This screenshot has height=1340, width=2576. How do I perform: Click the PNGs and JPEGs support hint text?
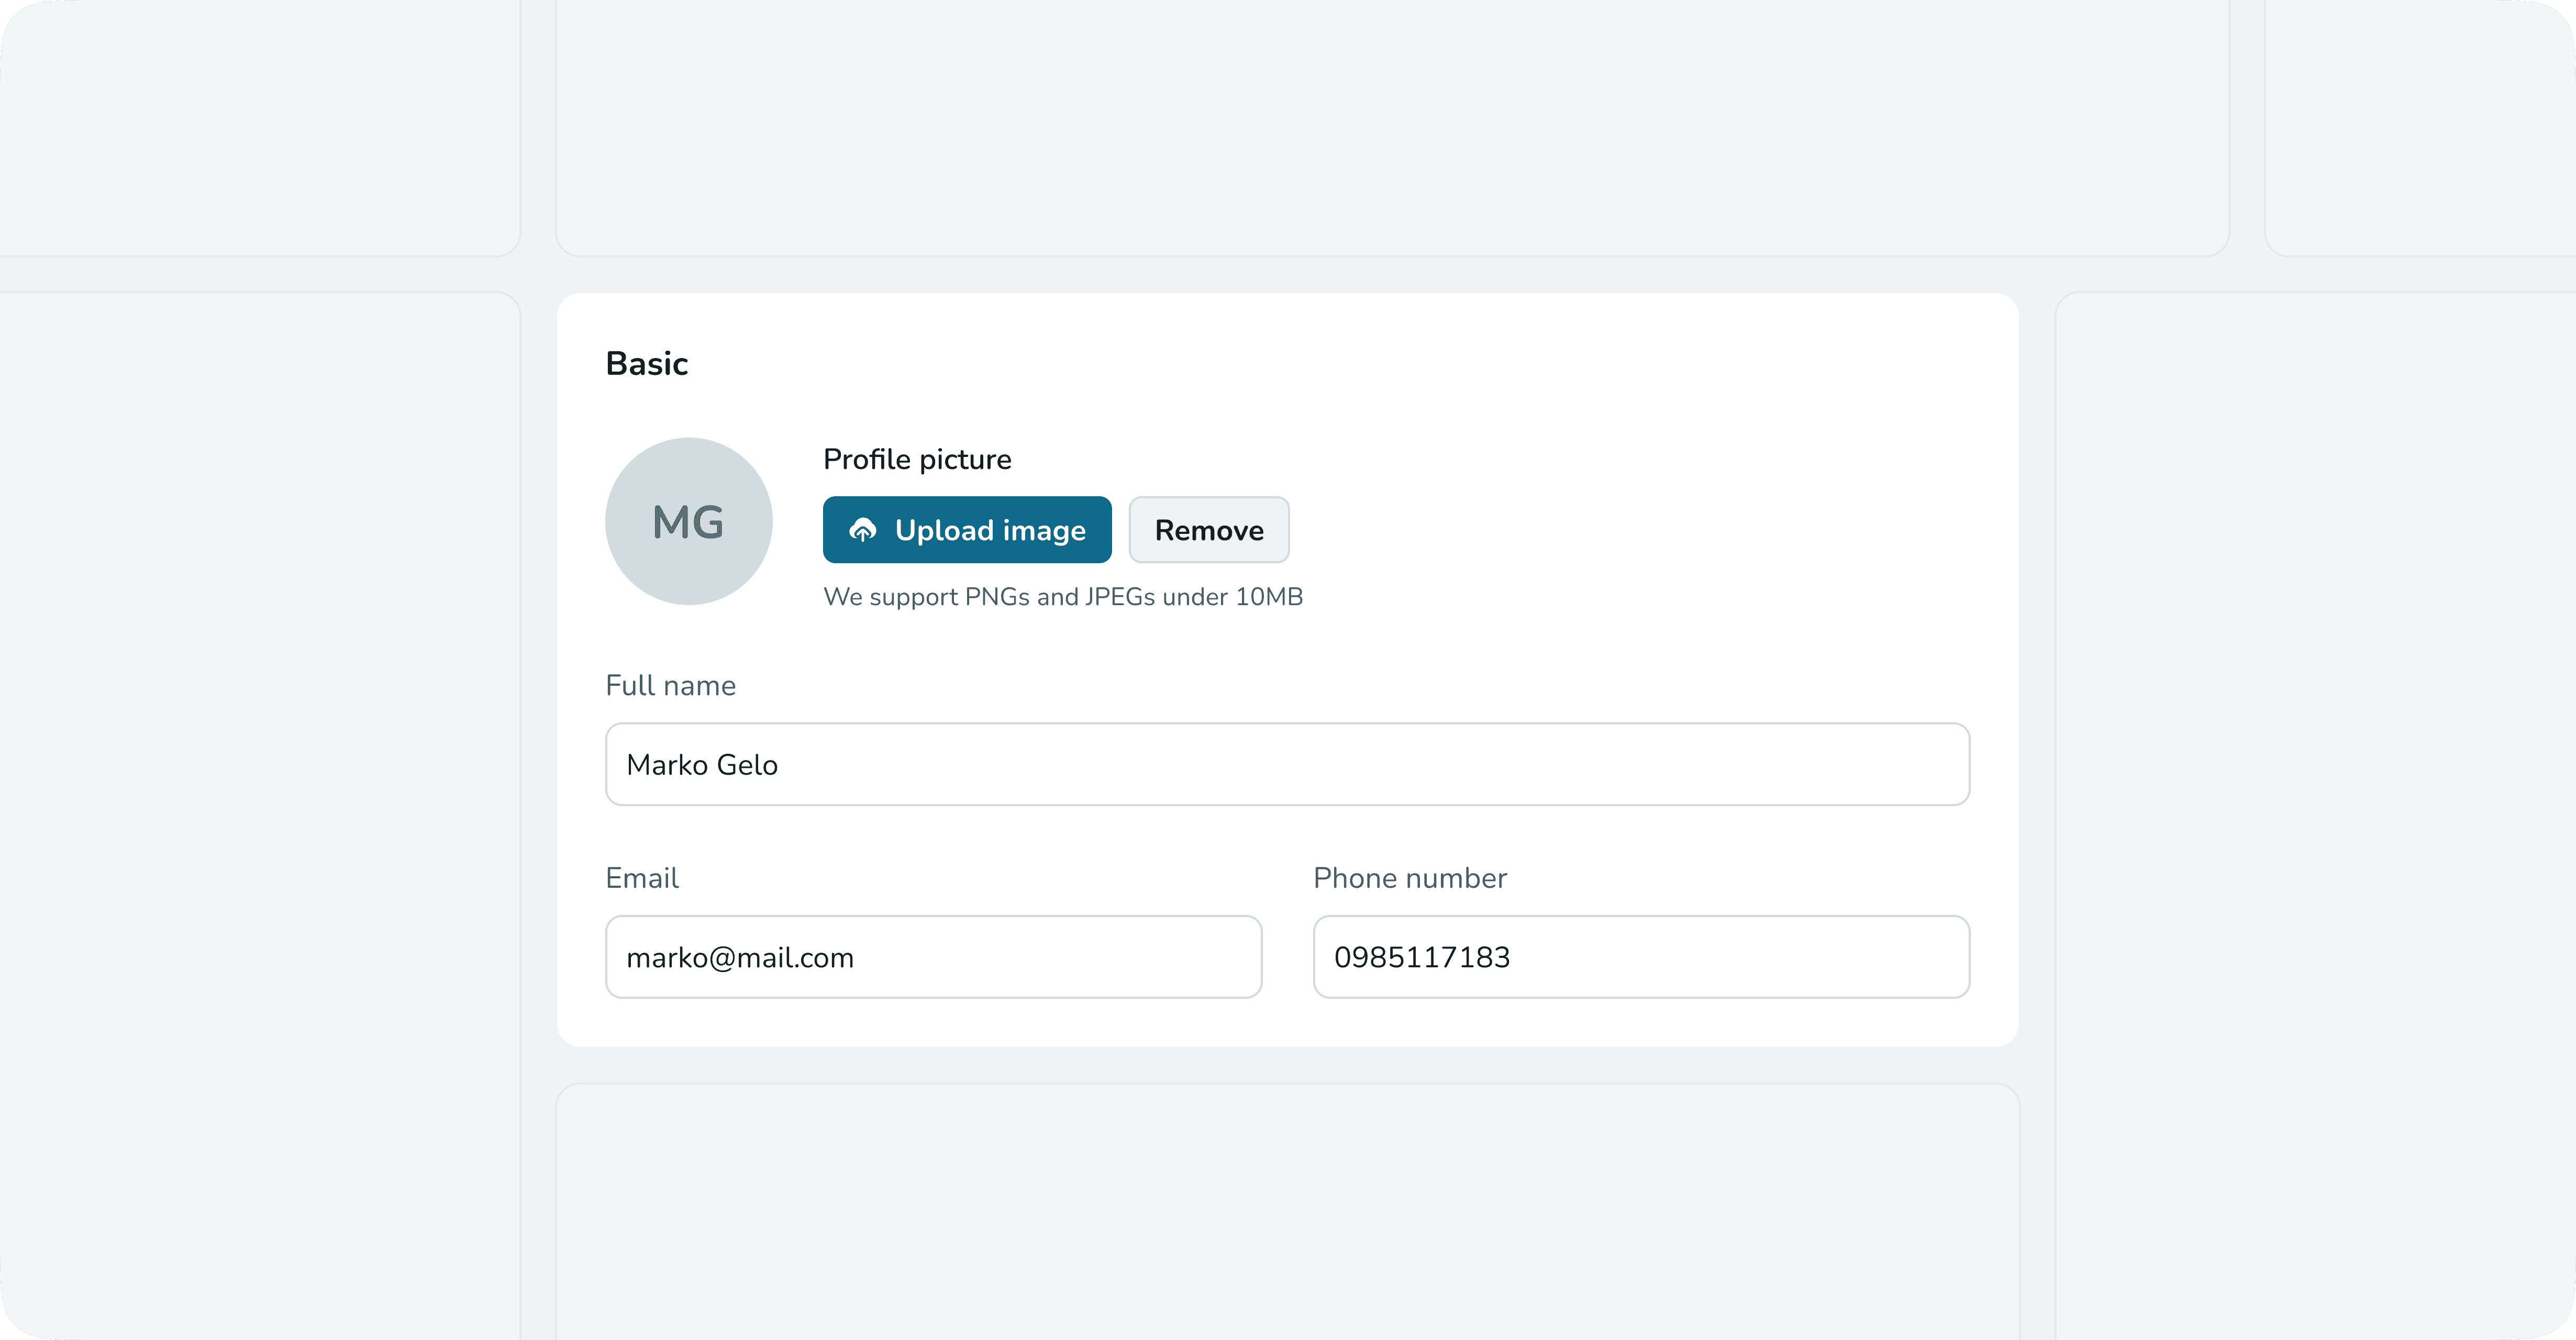click(1062, 597)
